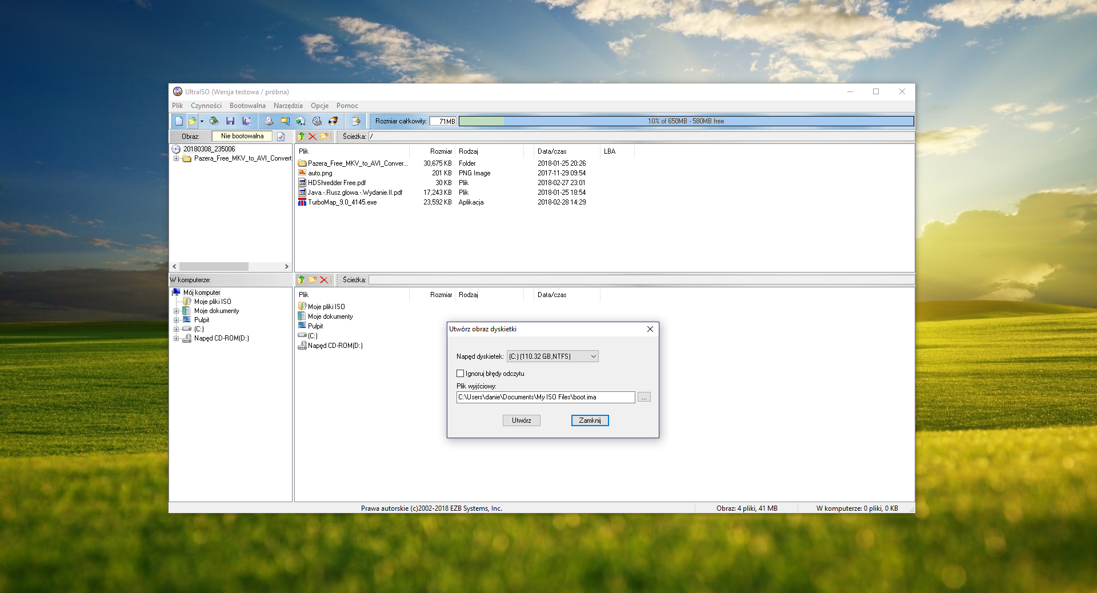Open the Bootowalna menu
The width and height of the screenshot is (1097, 593).
(247, 106)
